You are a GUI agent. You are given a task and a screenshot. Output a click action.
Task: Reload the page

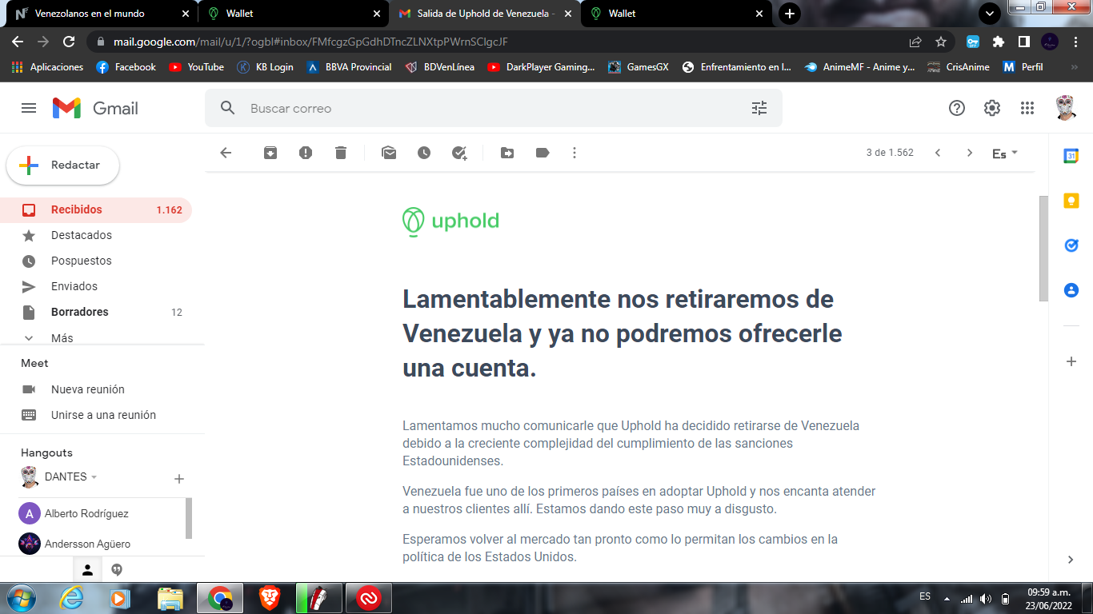[x=69, y=42]
